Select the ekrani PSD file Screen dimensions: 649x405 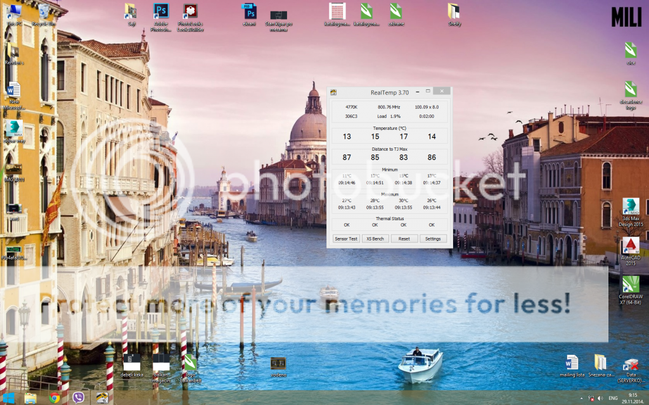pyautogui.click(x=250, y=11)
